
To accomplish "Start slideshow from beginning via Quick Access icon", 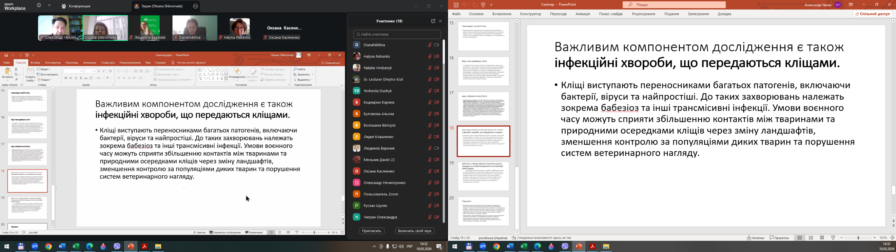I will click(x=483, y=5).
